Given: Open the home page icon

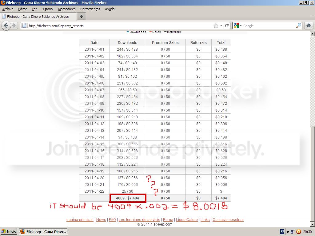Looking at the screenshot, I should tap(309, 26).
